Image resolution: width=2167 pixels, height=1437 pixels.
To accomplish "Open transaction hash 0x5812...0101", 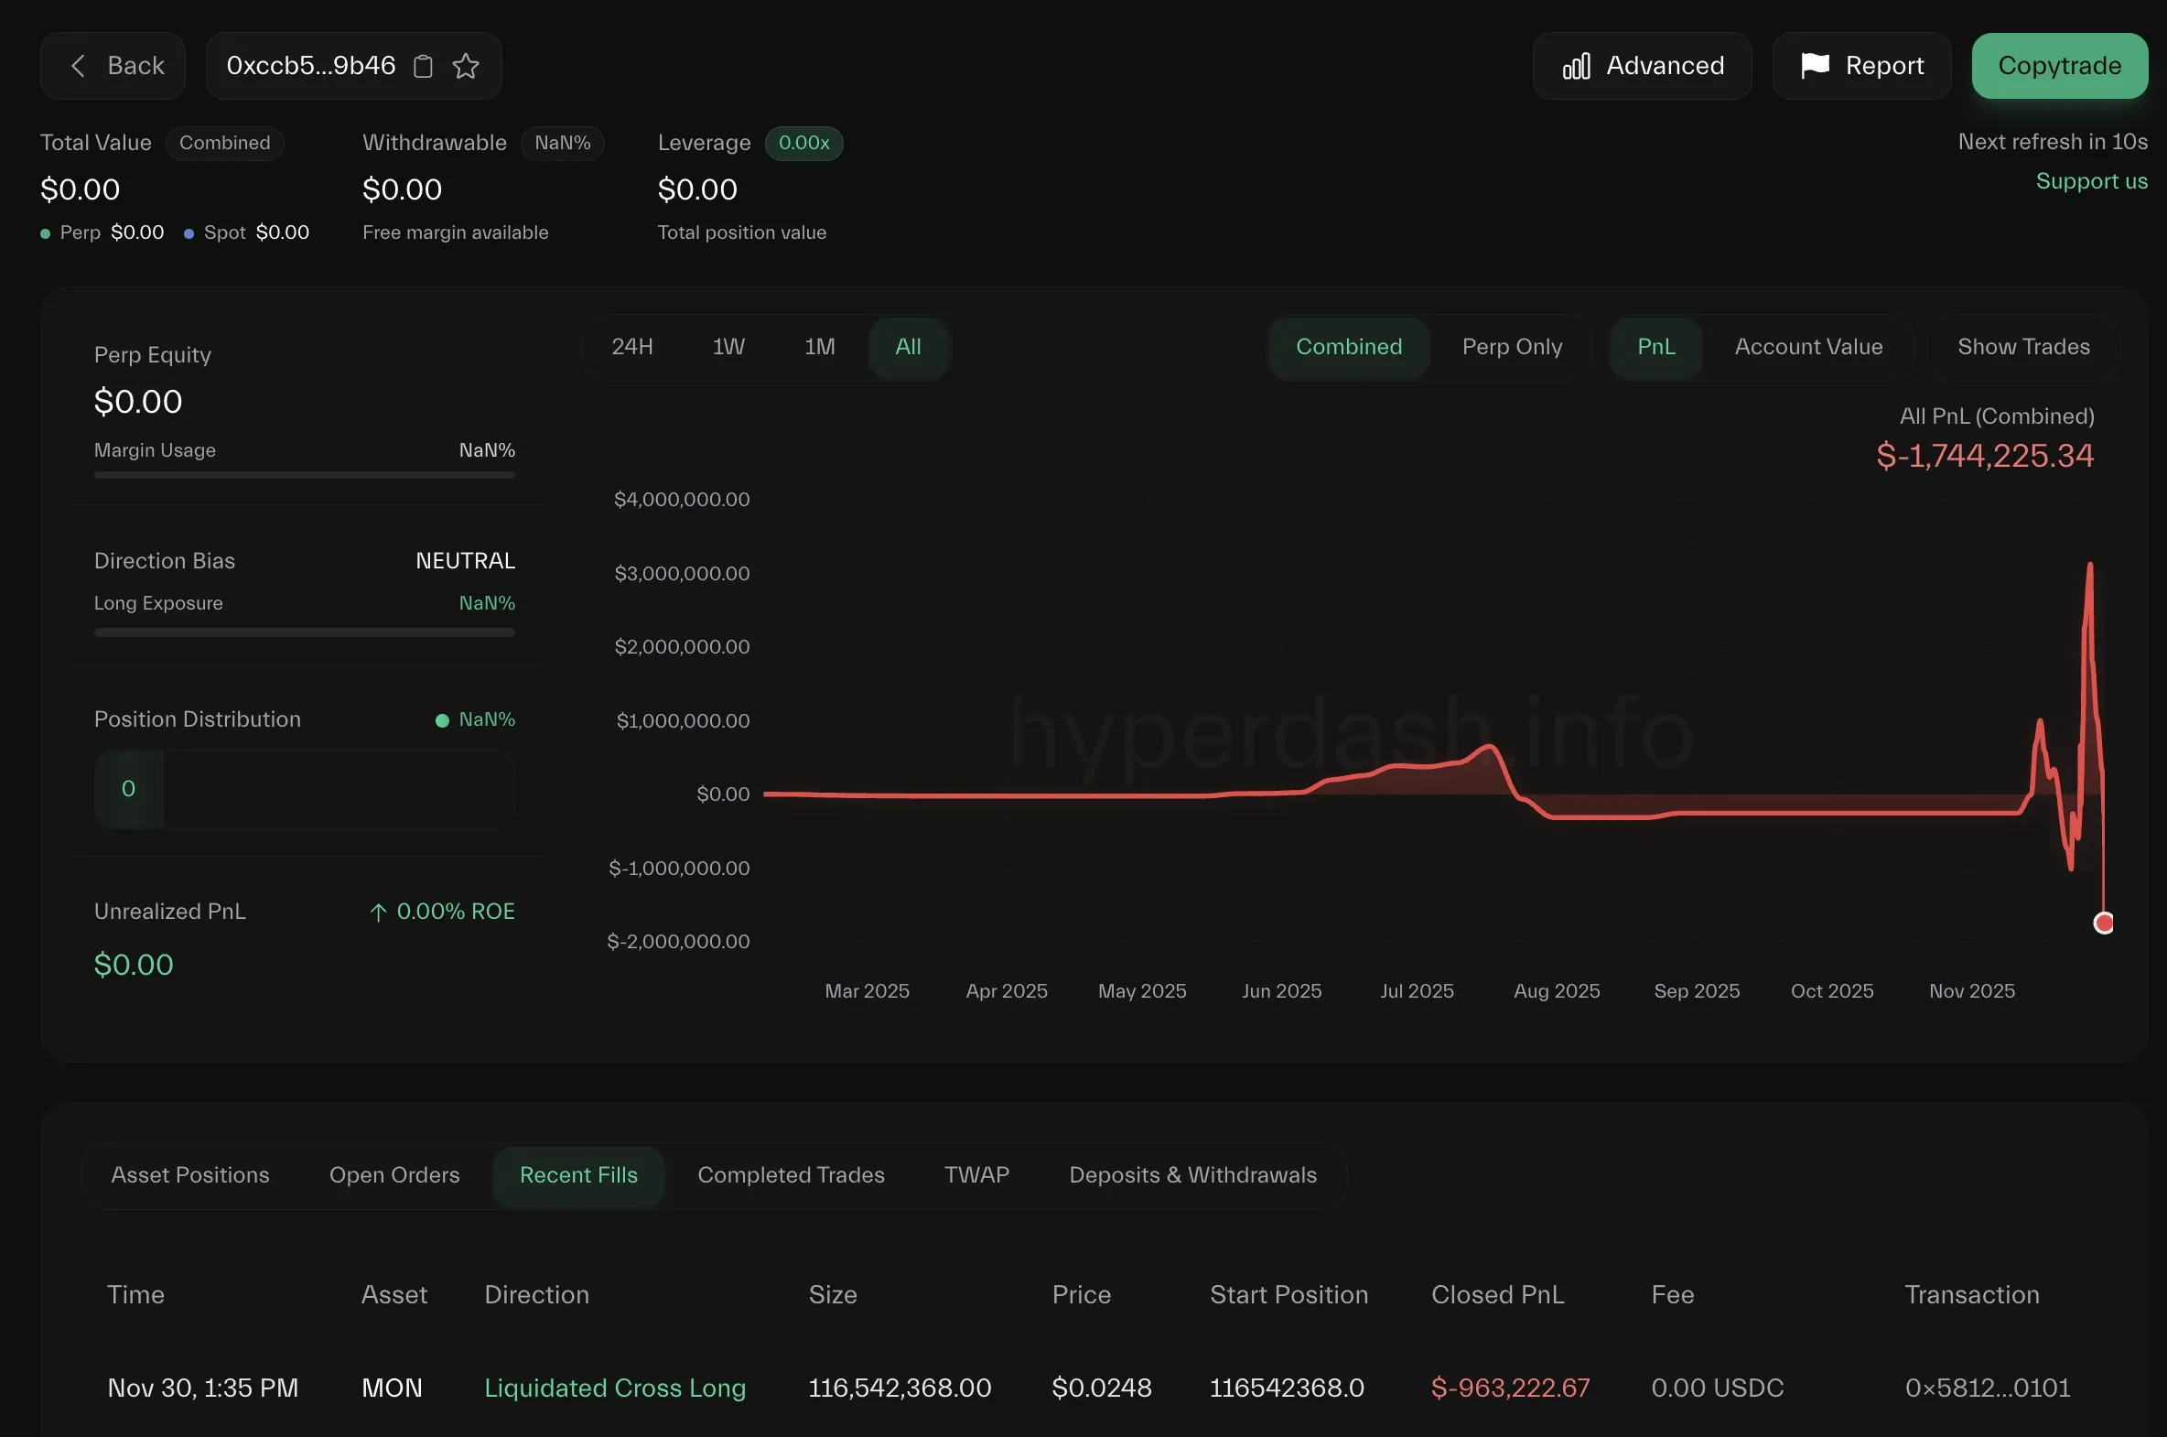I will tap(1988, 1388).
